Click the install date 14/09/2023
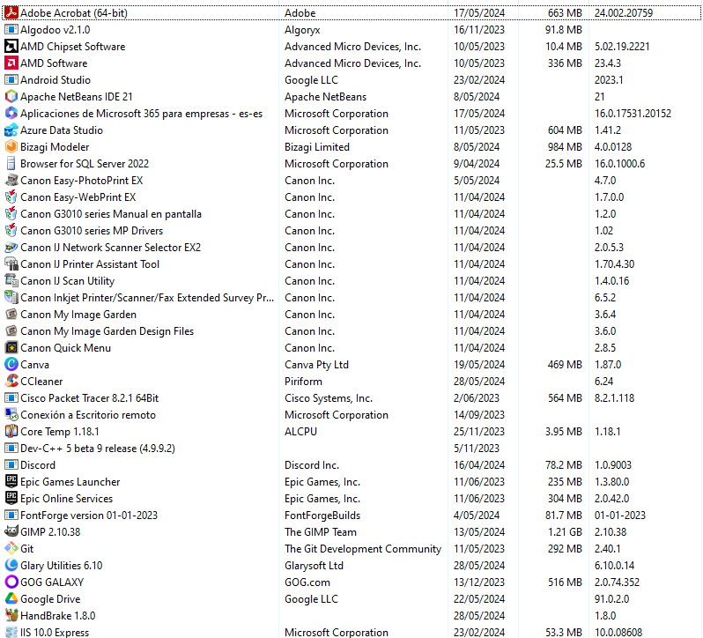 (x=479, y=415)
